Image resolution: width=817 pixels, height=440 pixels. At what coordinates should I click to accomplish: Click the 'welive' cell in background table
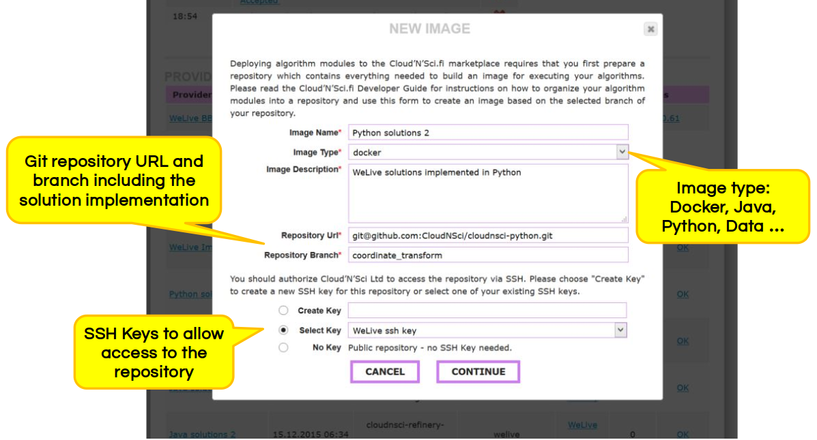coord(506,435)
